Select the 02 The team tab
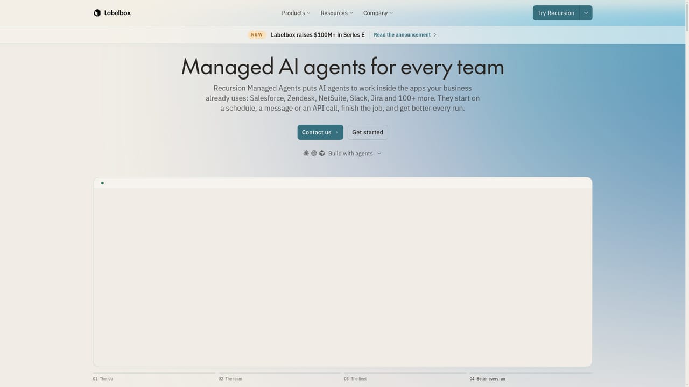This screenshot has width=689, height=387. 280,376
